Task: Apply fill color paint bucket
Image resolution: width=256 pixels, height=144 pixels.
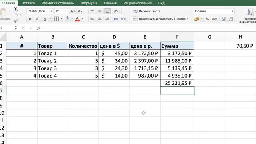Action: click(x=67, y=19)
